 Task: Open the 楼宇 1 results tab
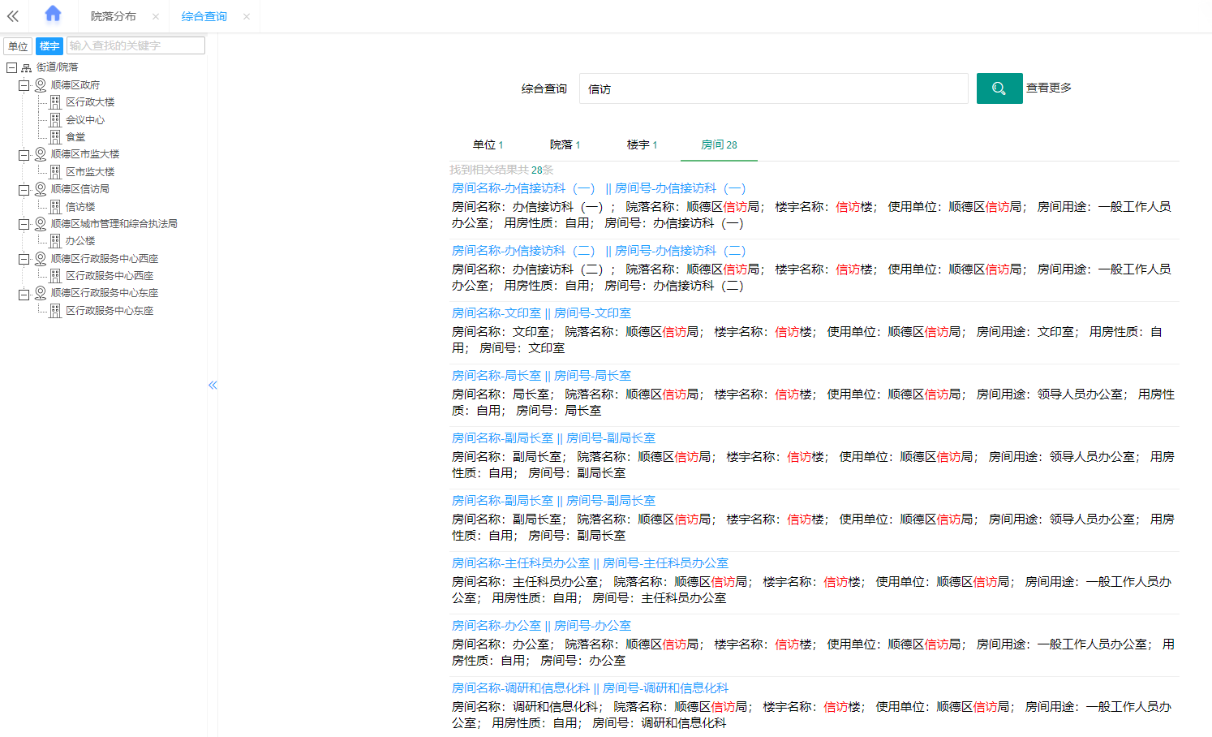point(643,144)
